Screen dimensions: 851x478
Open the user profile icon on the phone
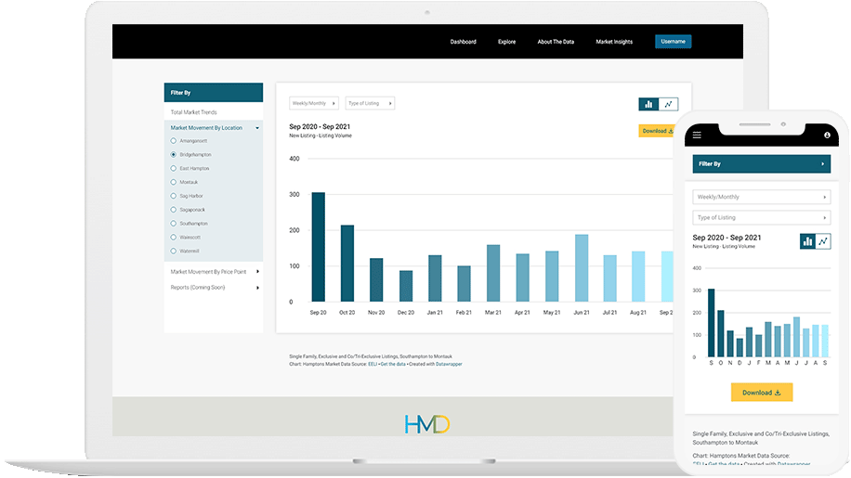pyautogui.click(x=826, y=136)
